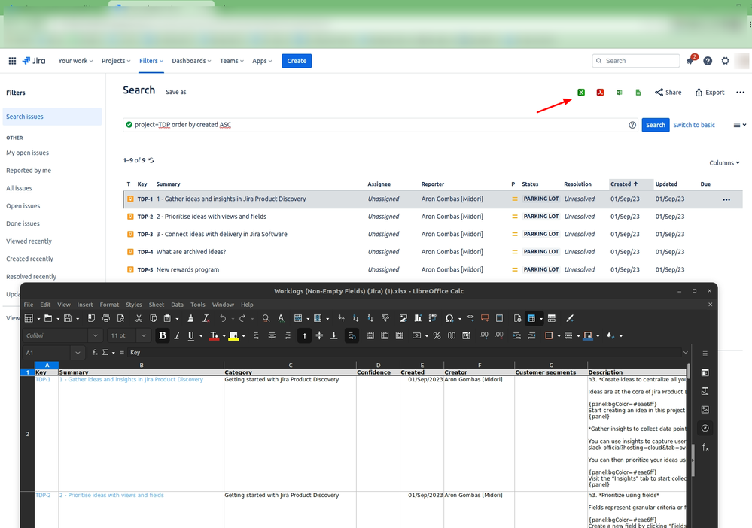Open the File menu in Calc

point(29,305)
